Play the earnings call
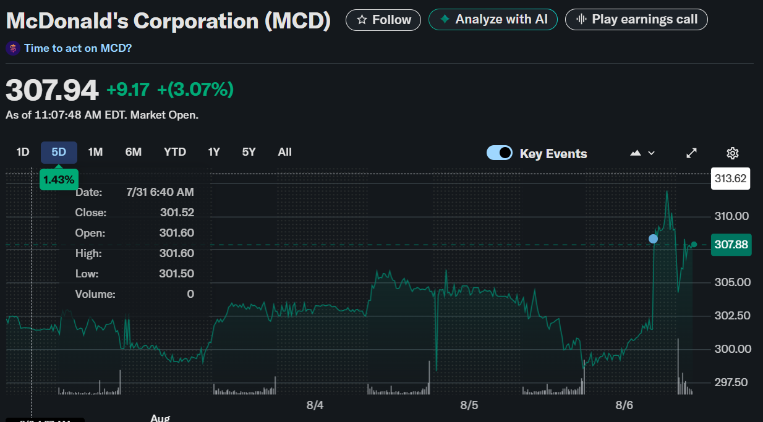The image size is (763, 422). click(636, 20)
